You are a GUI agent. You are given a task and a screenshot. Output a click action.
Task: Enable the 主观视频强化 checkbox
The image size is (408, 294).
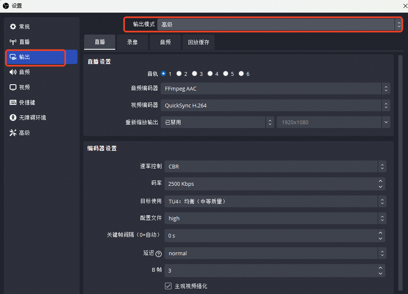coord(168,286)
